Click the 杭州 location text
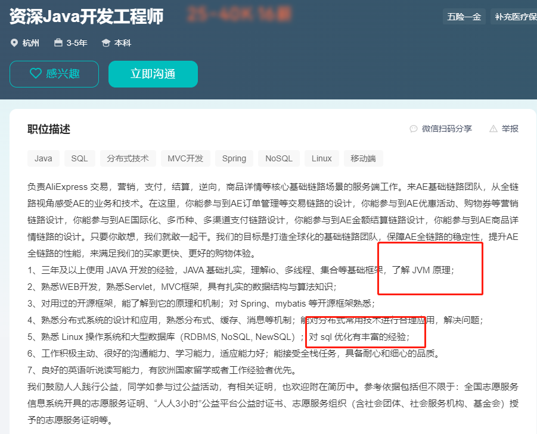 [30, 43]
